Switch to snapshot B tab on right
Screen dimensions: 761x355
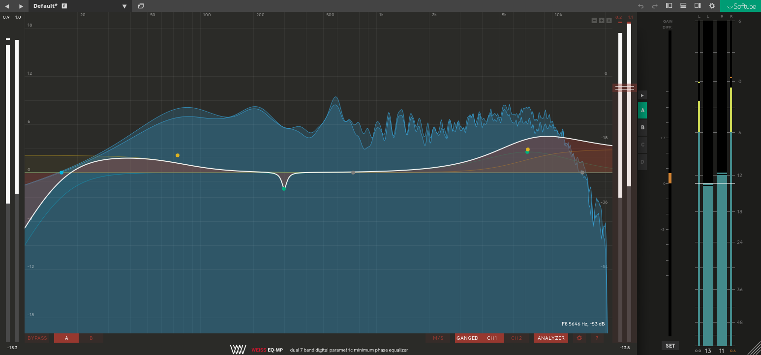click(x=642, y=128)
